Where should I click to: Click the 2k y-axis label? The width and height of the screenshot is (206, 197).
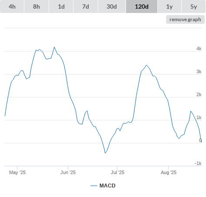(199, 94)
